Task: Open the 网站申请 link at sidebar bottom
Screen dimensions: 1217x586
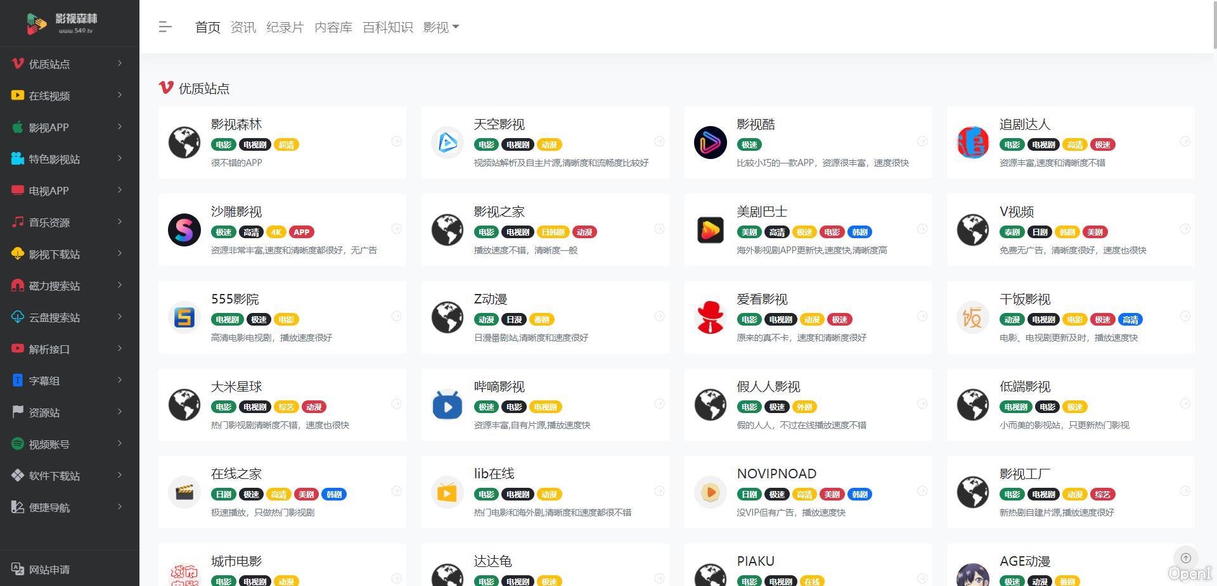Action: tap(49, 570)
